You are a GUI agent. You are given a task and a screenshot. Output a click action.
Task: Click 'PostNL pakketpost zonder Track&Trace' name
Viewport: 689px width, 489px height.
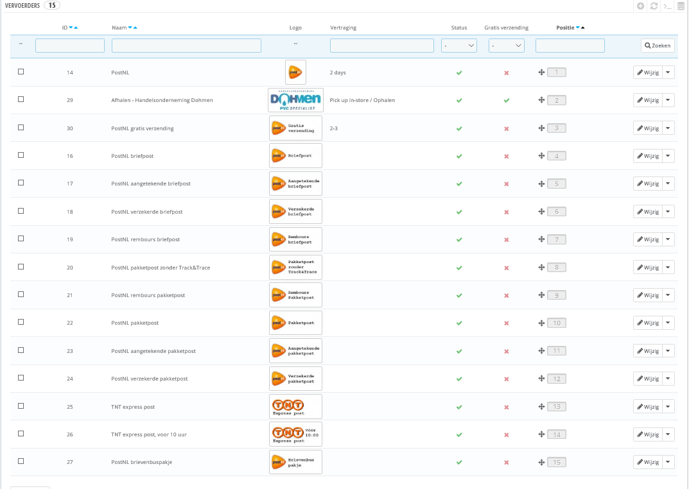[161, 268]
